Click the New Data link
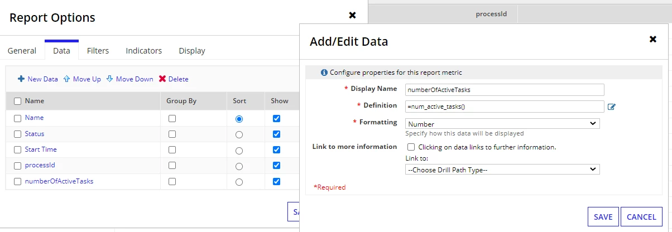The height and width of the screenshot is (232, 672). pos(42,79)
